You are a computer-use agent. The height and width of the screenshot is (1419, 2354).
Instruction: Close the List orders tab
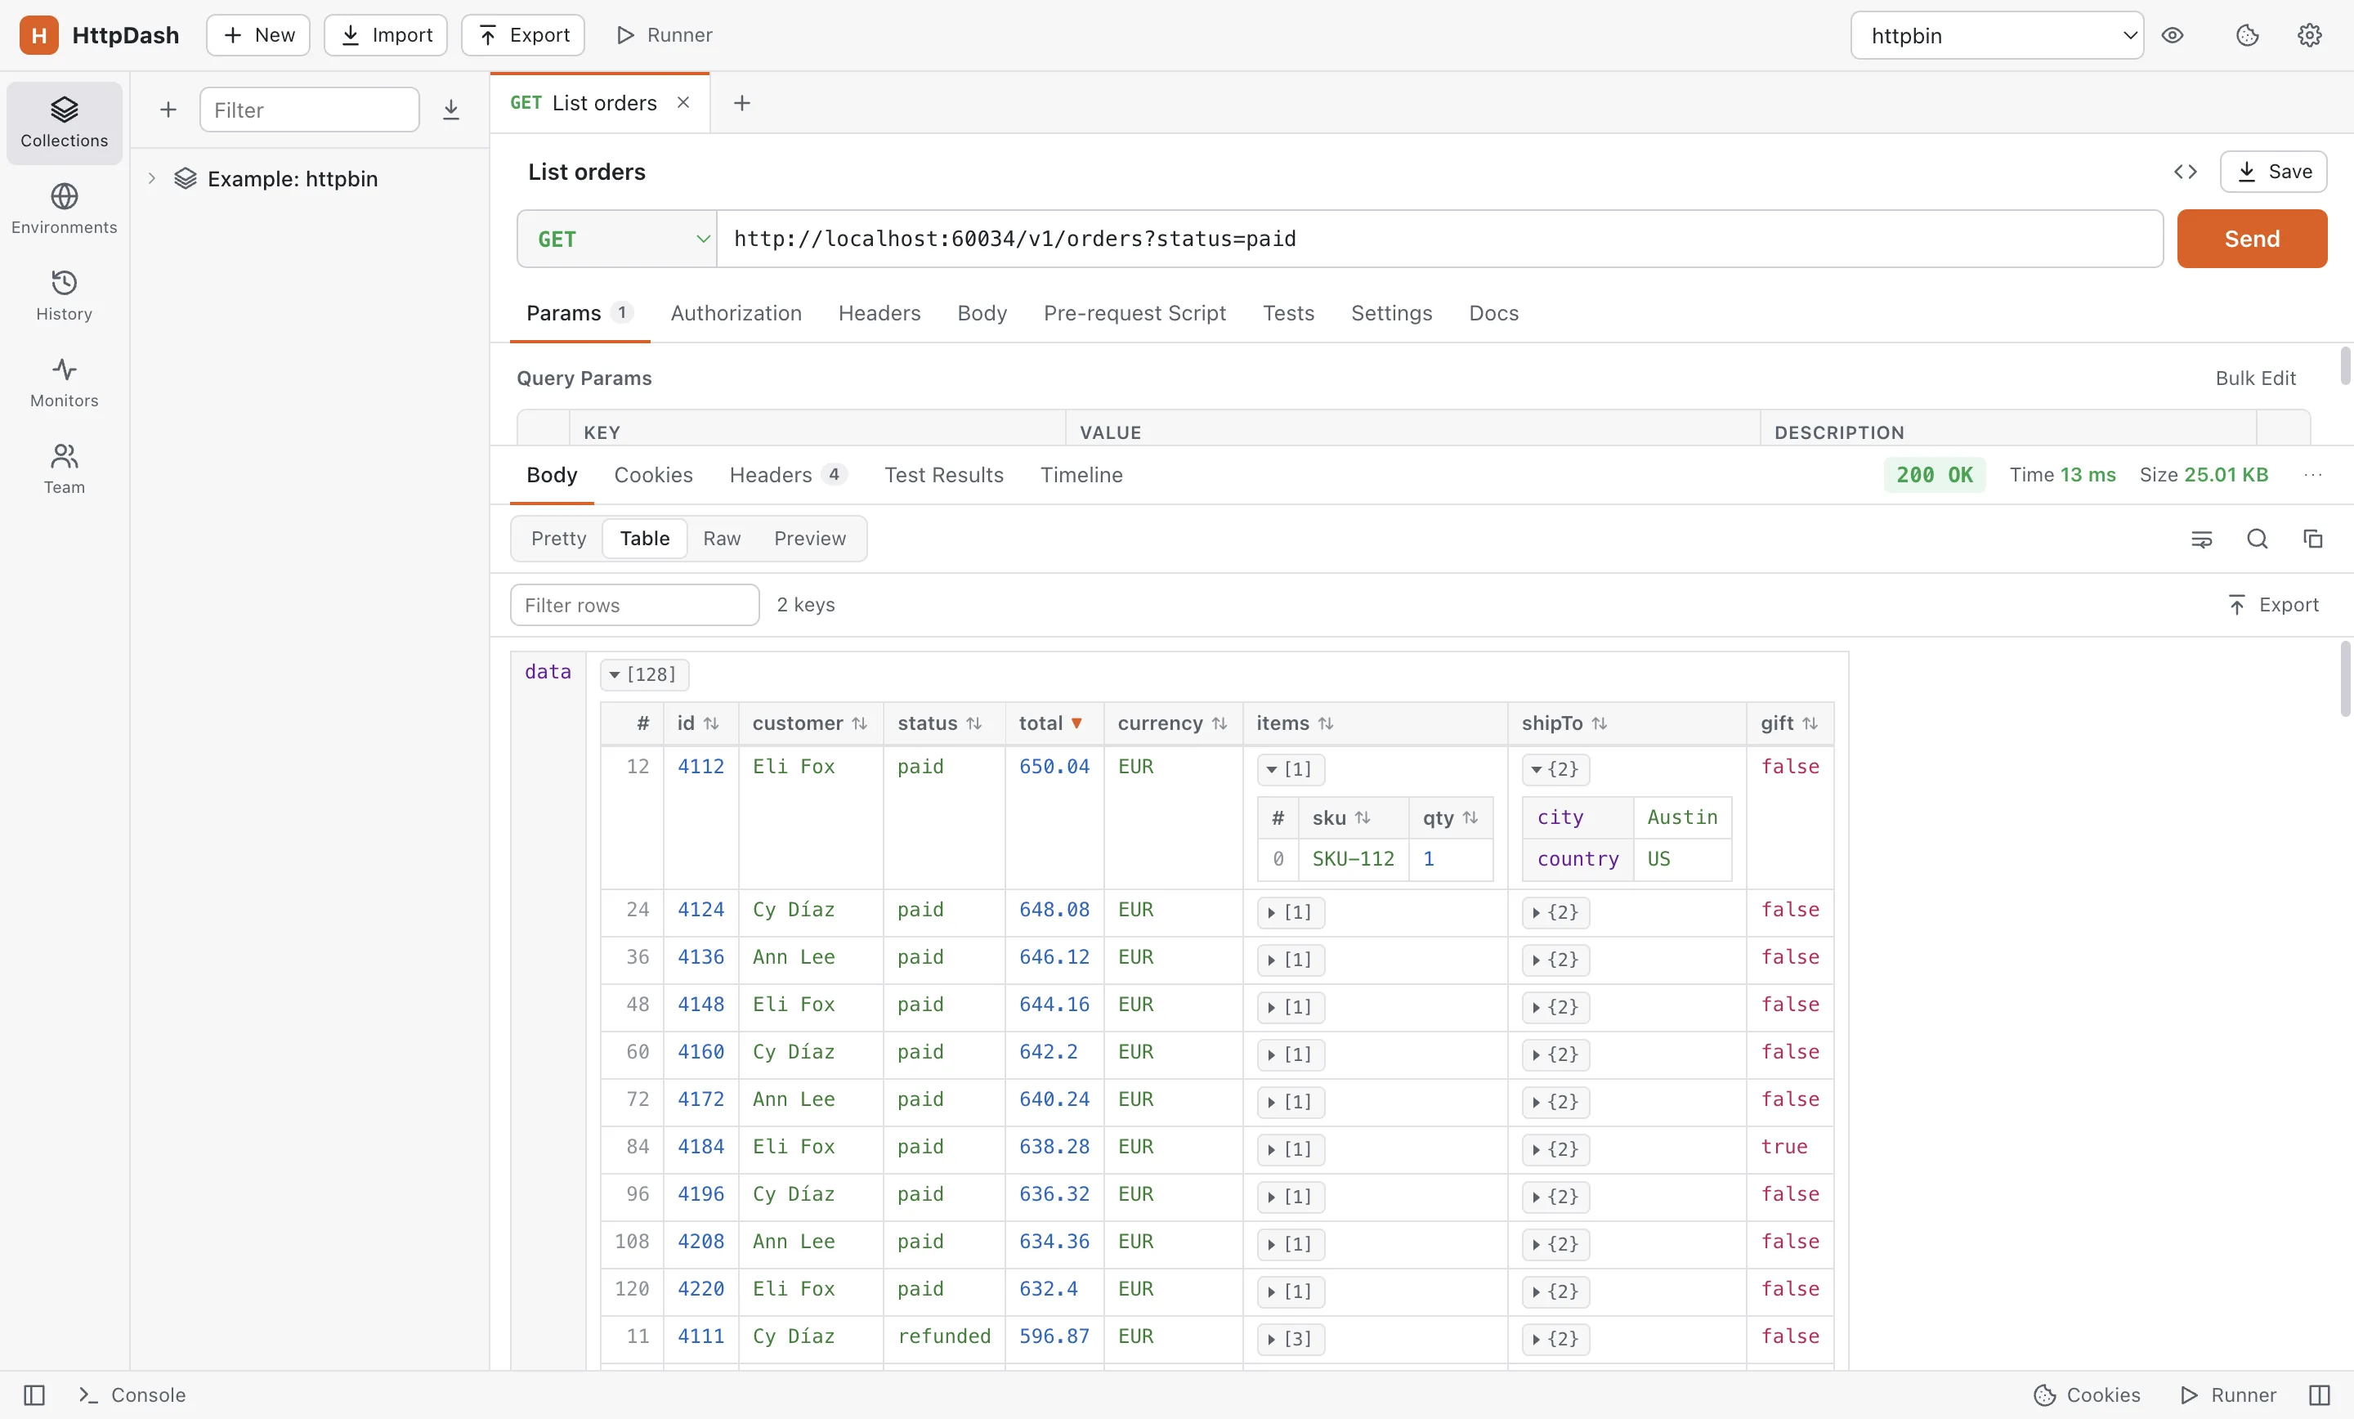coord(683,102)
